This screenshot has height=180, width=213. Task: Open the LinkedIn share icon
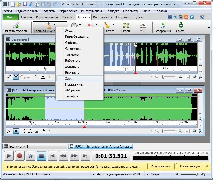pos(191,17)
